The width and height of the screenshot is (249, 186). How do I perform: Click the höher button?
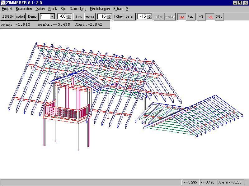point(119,16)
